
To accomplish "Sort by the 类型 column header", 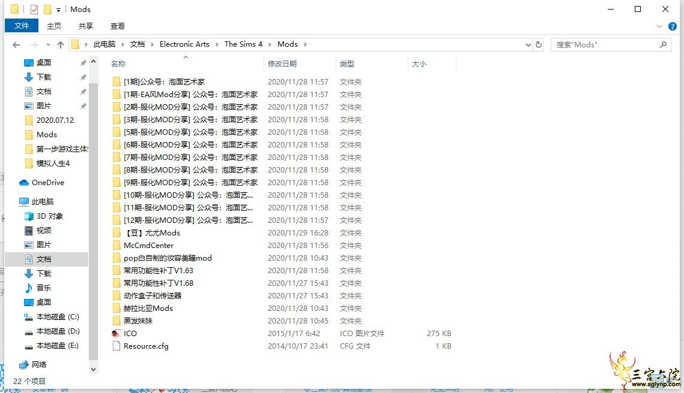I will click(347, 64).
